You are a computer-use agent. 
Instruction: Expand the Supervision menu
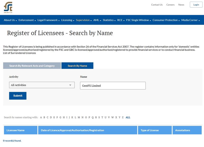pos(84,20)
